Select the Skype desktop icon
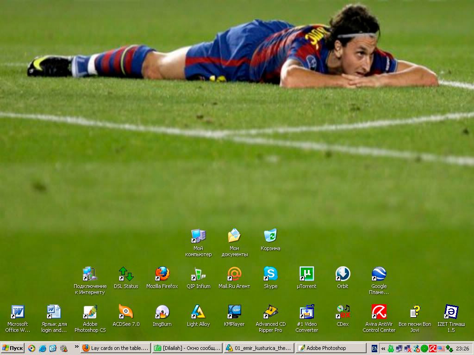This screenshot has width=474, height=355. 270,274
